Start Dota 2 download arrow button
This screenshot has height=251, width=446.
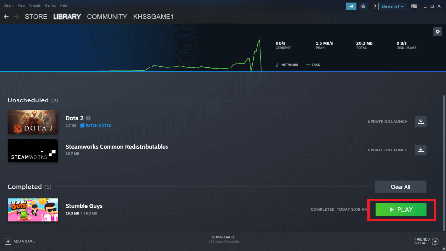[421, 122]
